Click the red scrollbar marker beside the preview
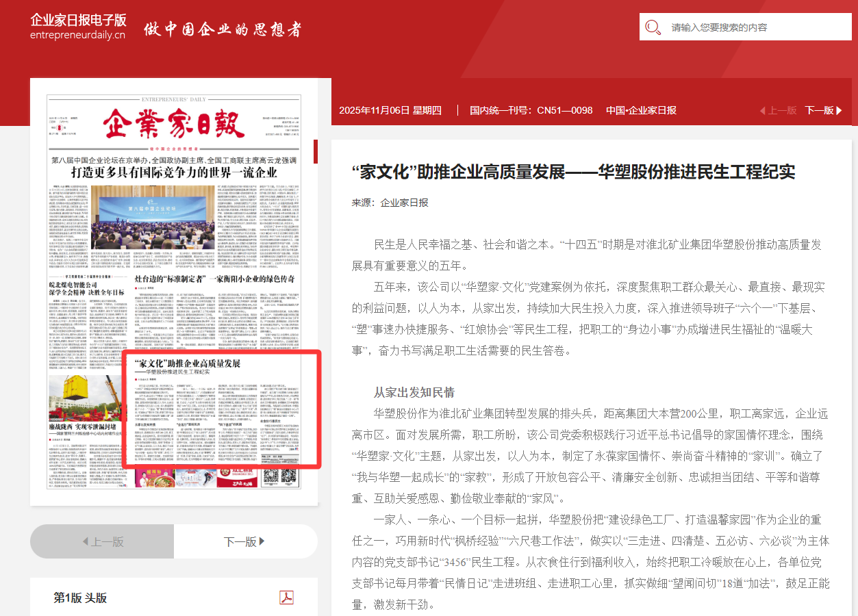This screenshot has width=858, height=616. [x=316, y=151]
